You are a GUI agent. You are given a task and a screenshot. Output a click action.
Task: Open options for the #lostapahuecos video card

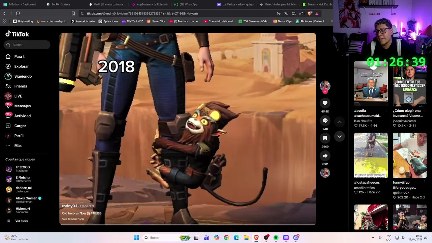pos(386,182)
